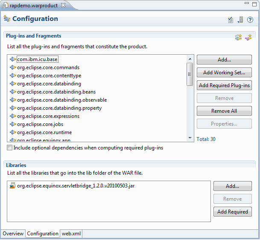Select org.eclipse.core.databinding.observable entry

(x=62, y=100)
